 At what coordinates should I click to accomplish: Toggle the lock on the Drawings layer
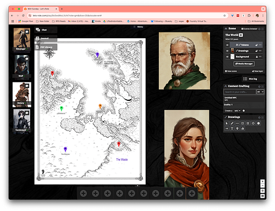pos(256,51)
